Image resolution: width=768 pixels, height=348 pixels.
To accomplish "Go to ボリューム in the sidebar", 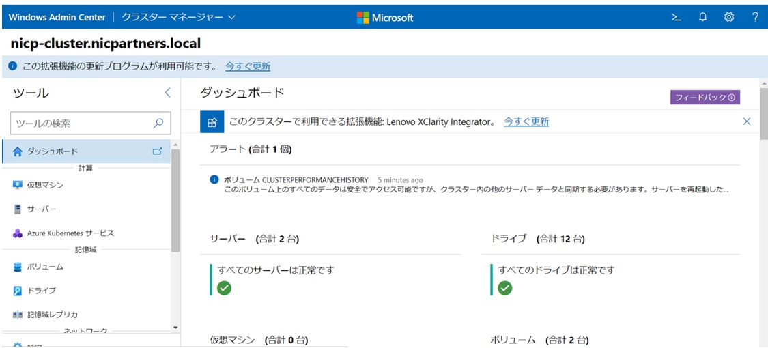I will point(45,267).
